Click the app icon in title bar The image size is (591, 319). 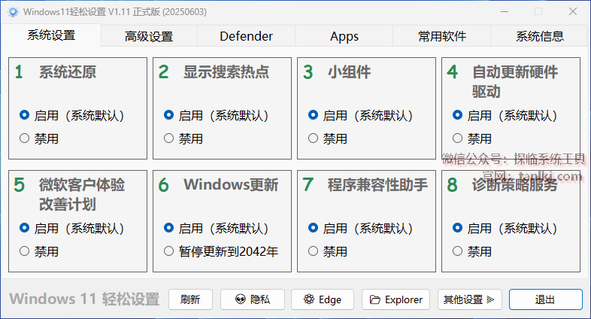[x=13, y=12]
